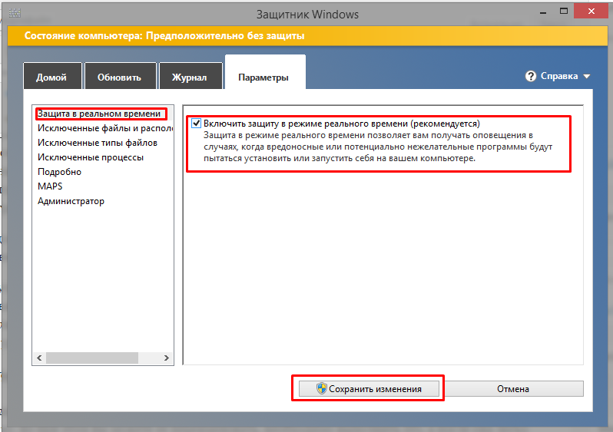The image size is (613, 432).
Task: Select Защита в реальном времени setting
Action: [x=99, y=114]
